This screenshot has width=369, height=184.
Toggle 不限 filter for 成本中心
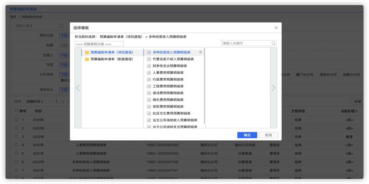(x=64, y=90)
